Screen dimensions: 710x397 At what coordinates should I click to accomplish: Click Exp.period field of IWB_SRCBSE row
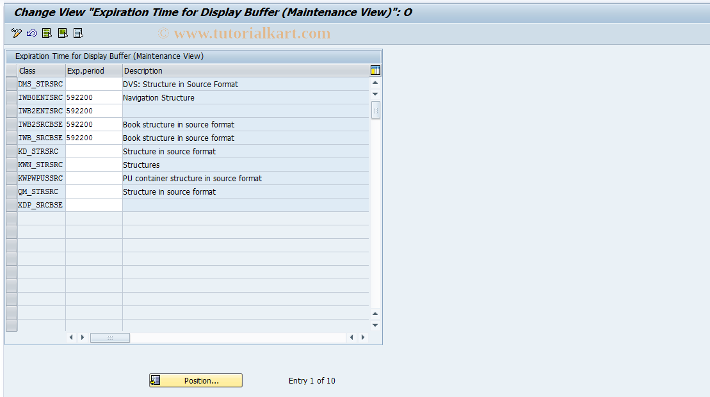click(x=94, y=138)
